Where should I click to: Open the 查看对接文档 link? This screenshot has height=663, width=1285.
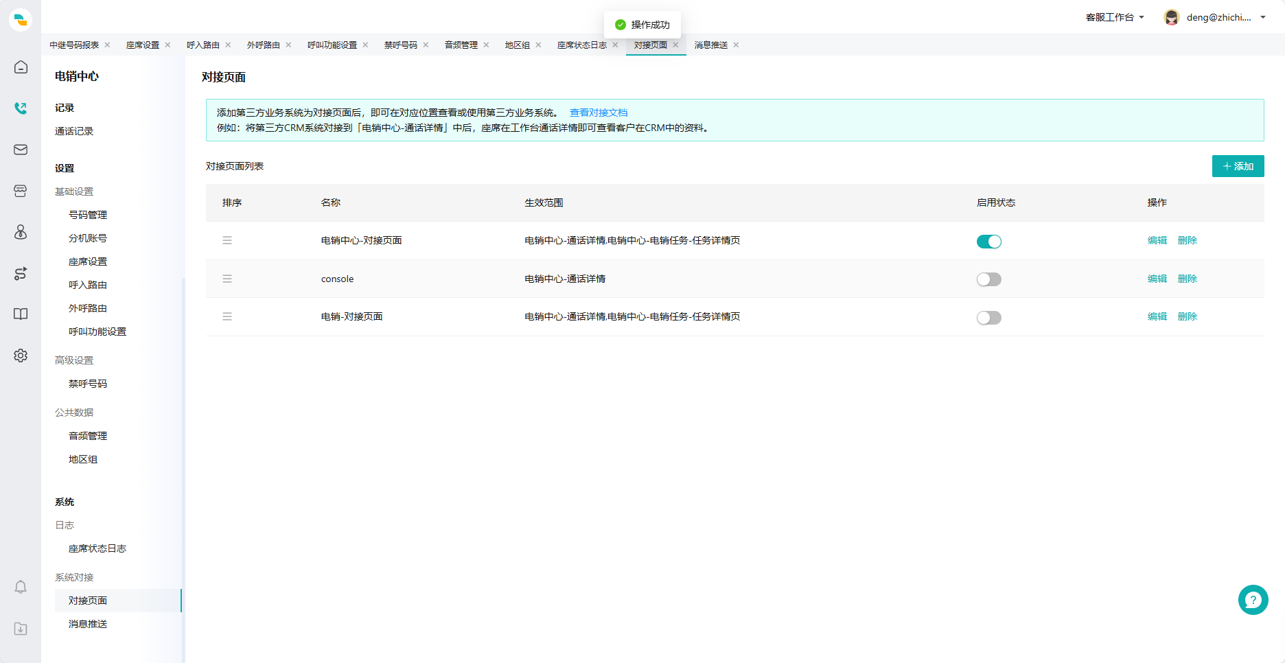(599, 113)
